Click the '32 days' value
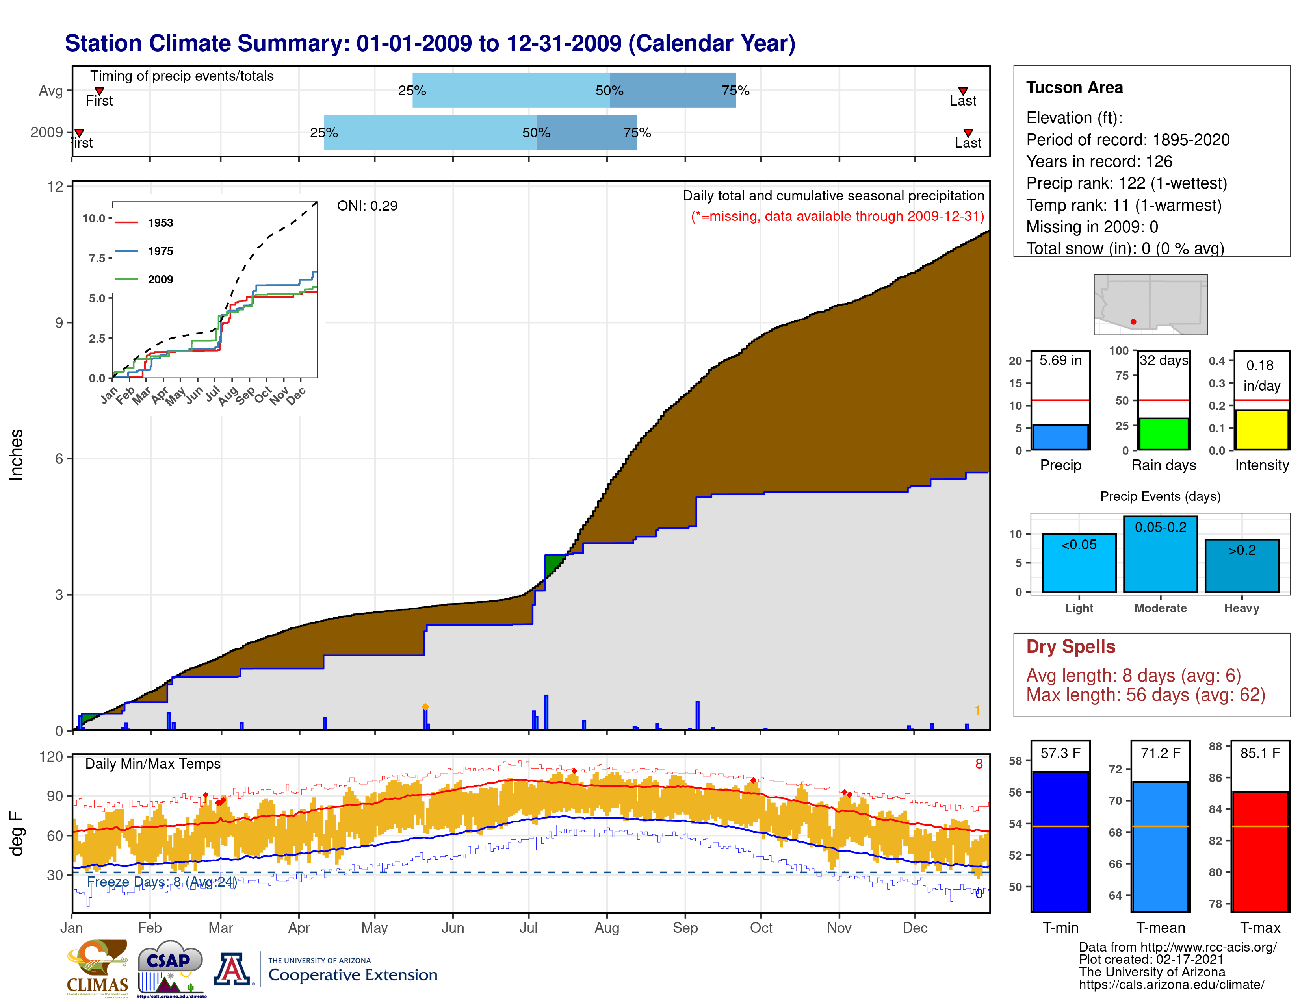This screenshot has height=1004, width=1300. point(1164,360)
